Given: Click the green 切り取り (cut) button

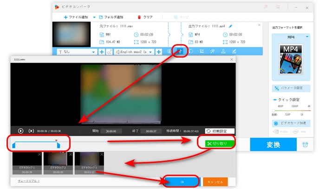Looking at the screenshot, I should click(x=220, y=143).
